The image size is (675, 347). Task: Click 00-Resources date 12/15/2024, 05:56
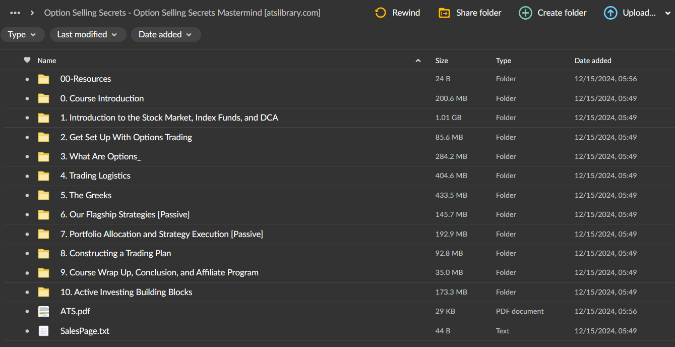tap(605, 79)
